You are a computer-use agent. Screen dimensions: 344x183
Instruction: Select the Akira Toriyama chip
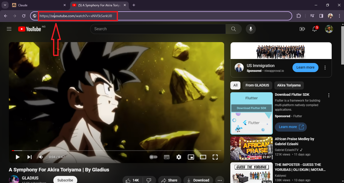click(289, 85)
